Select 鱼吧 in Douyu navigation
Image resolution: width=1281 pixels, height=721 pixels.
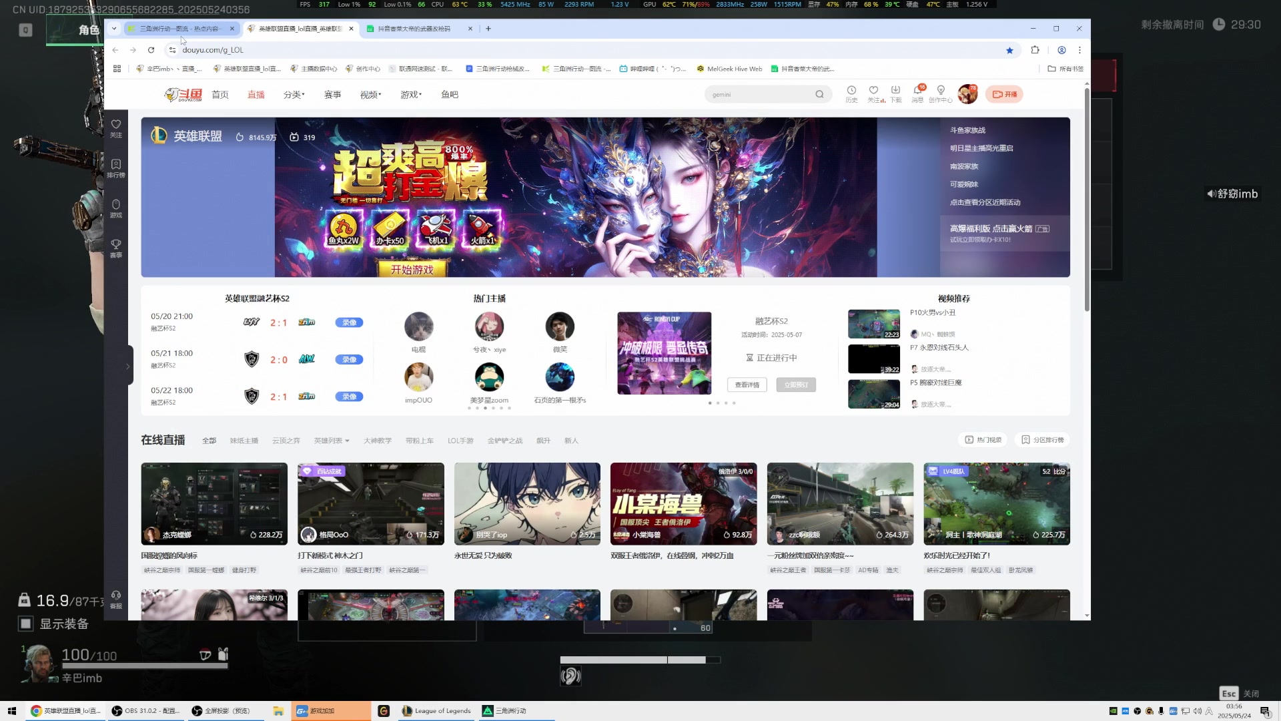[x=450, y=95]
